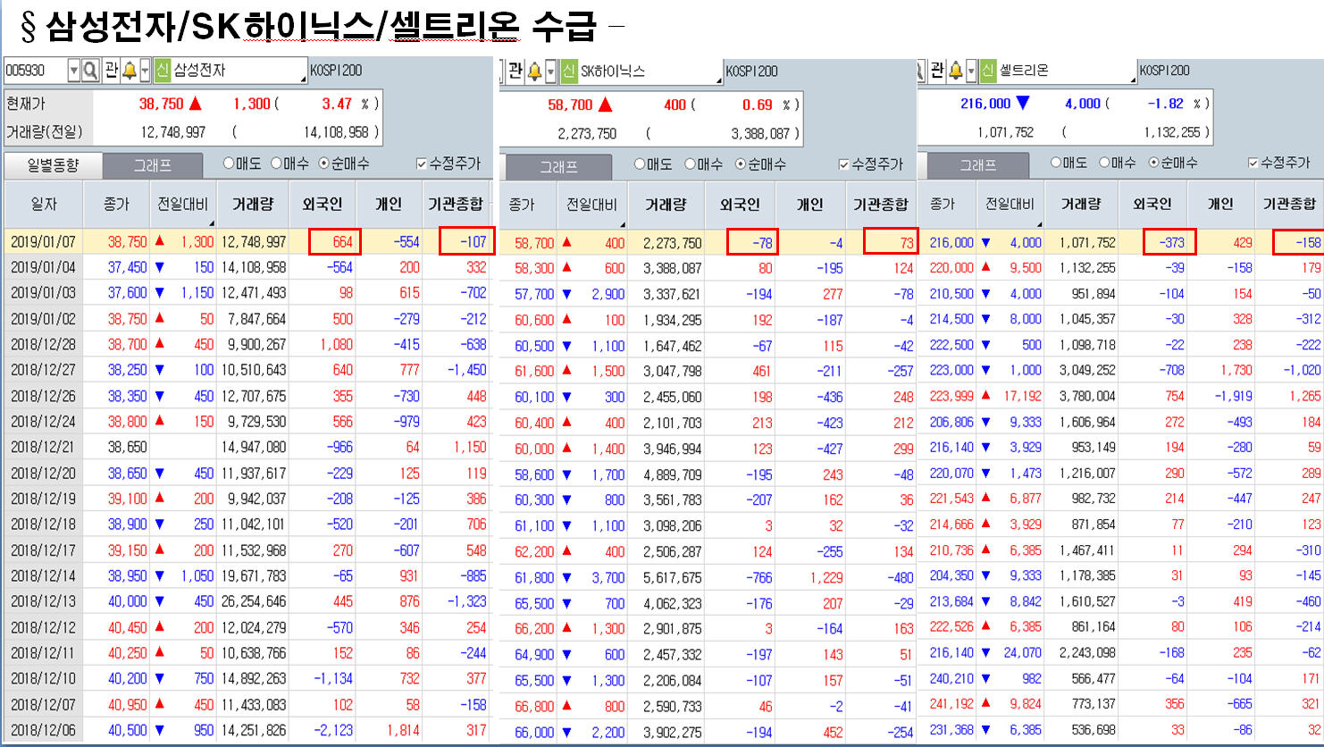Click the 005930 stock code input field

coord(34,70)
